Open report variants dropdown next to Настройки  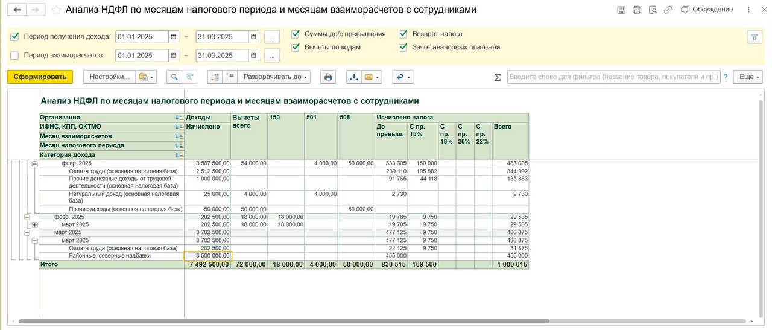(x=146, y=77)
